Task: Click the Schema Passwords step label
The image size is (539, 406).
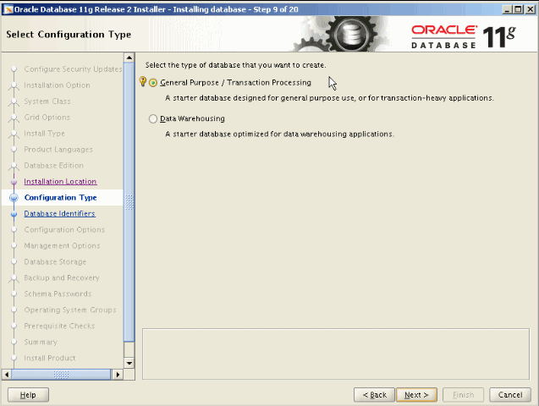Action: pos(58,294)
